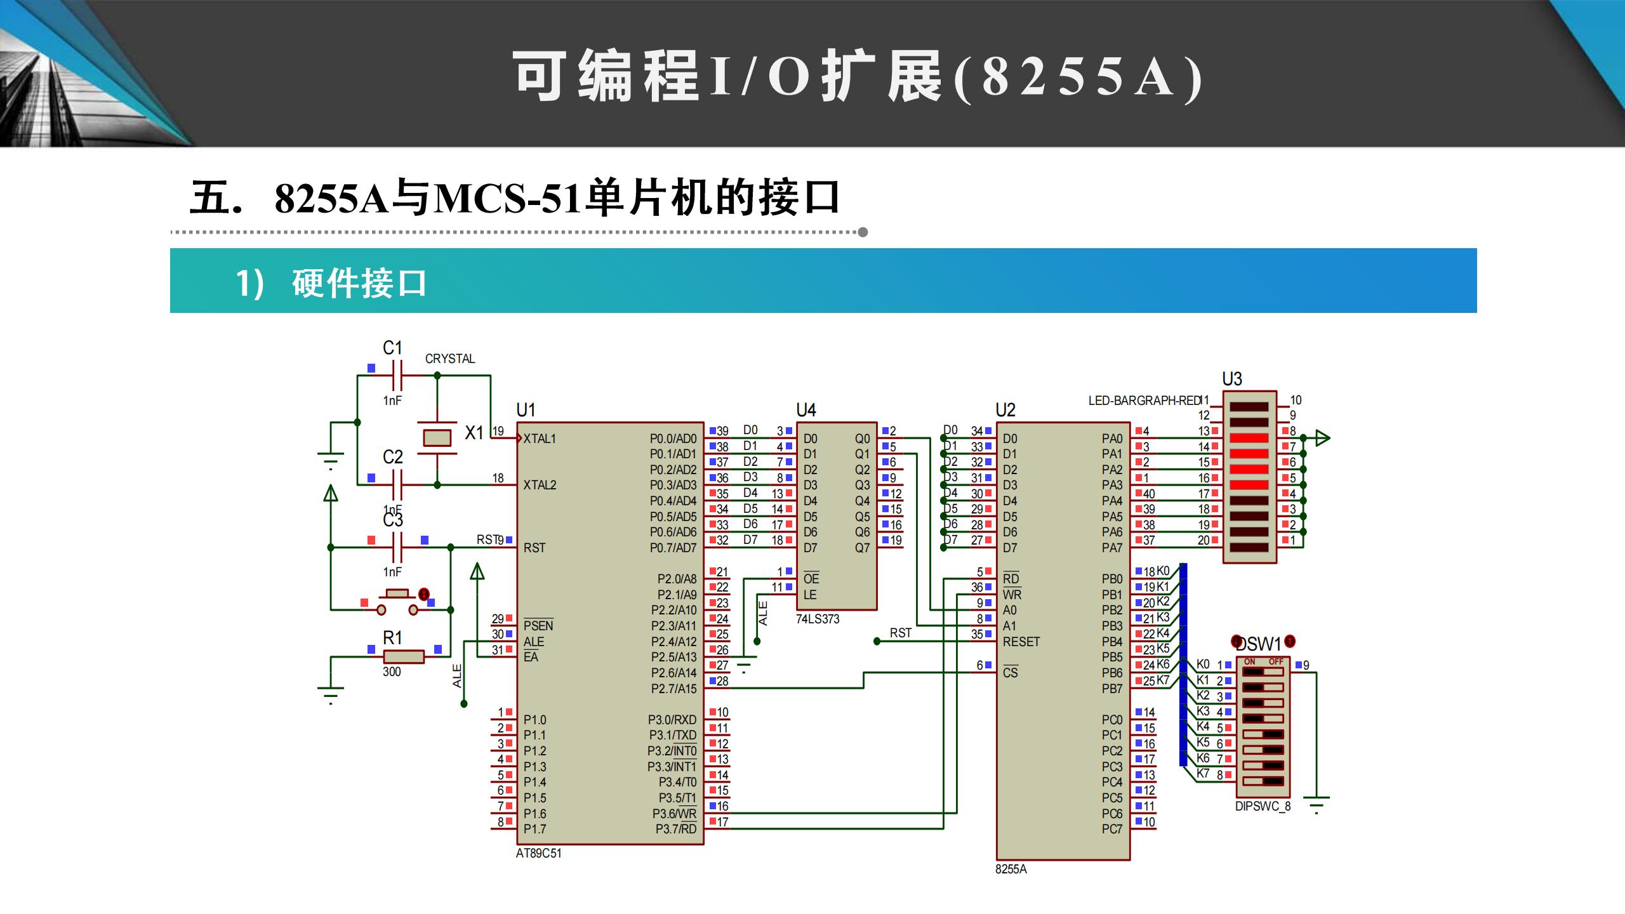Image resolution: width=1625 pixels, height=914 pixels.
Task: Click red increment dot right of DSW1 label
Action: coord(1290,642)
